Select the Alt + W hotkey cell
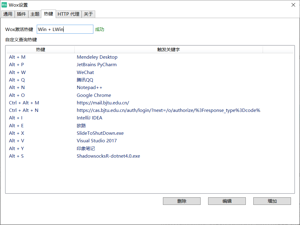The height and width of the screenshot is (225, 300). 17,72
